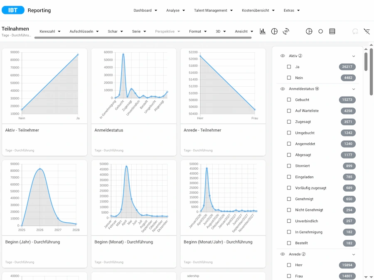Clear filters with crossed-out filter icon
Viewport: 374px width, 280px height.
click(367, 31)
